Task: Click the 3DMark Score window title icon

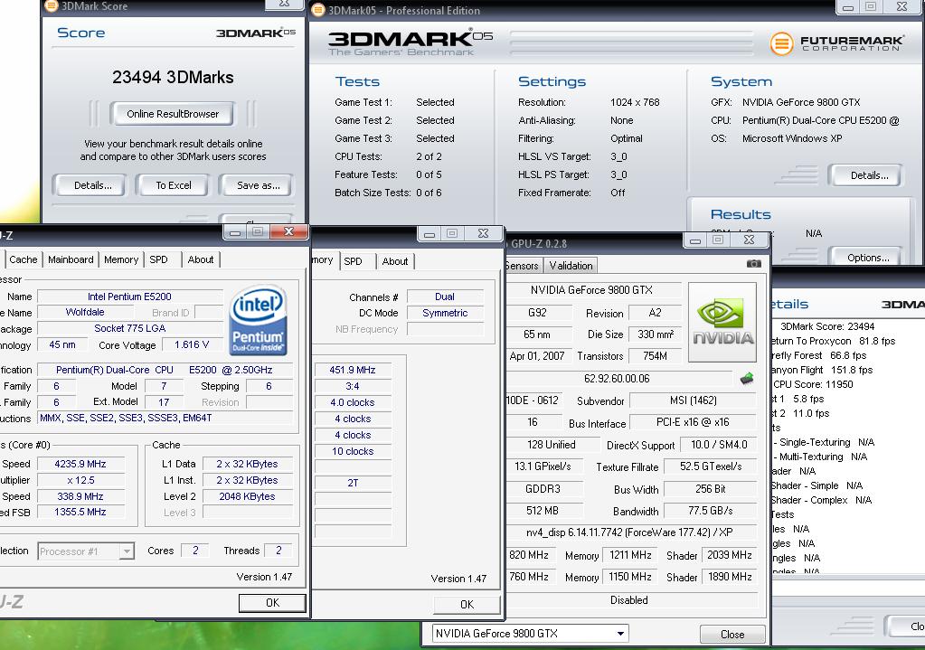Action: [x=52, y=6]
